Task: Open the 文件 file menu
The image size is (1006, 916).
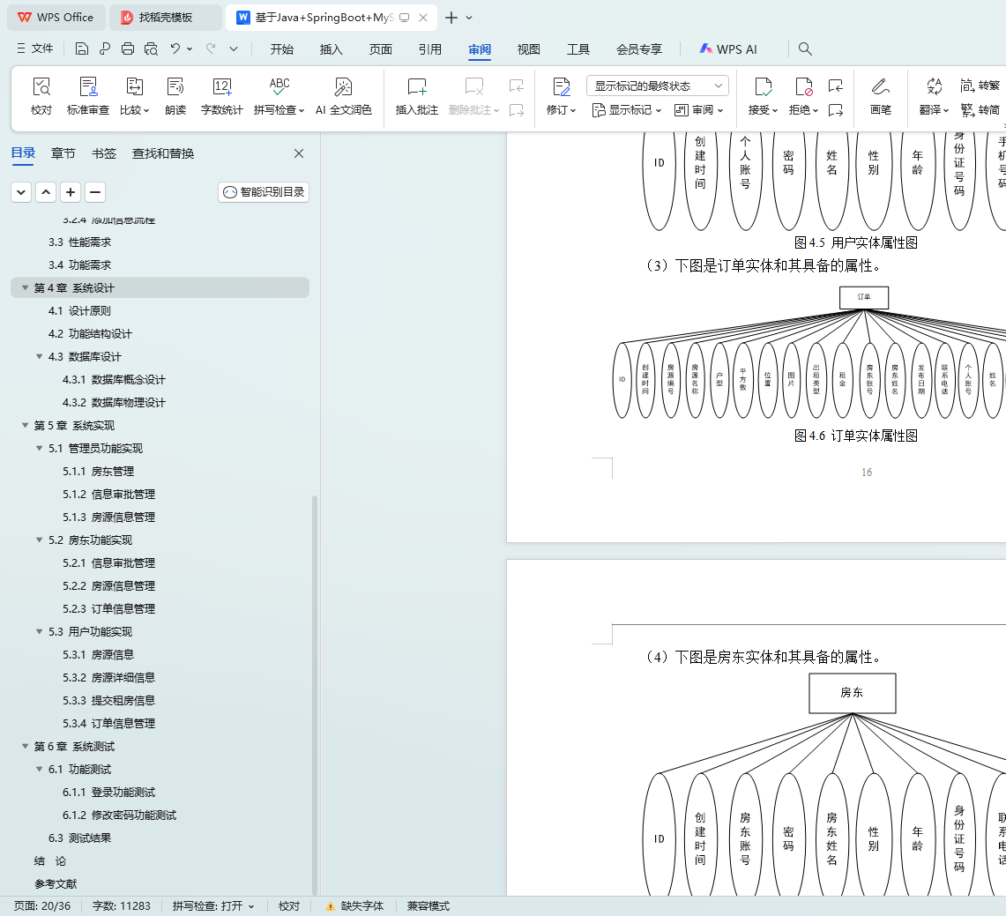Action: (x=35, y=48)
